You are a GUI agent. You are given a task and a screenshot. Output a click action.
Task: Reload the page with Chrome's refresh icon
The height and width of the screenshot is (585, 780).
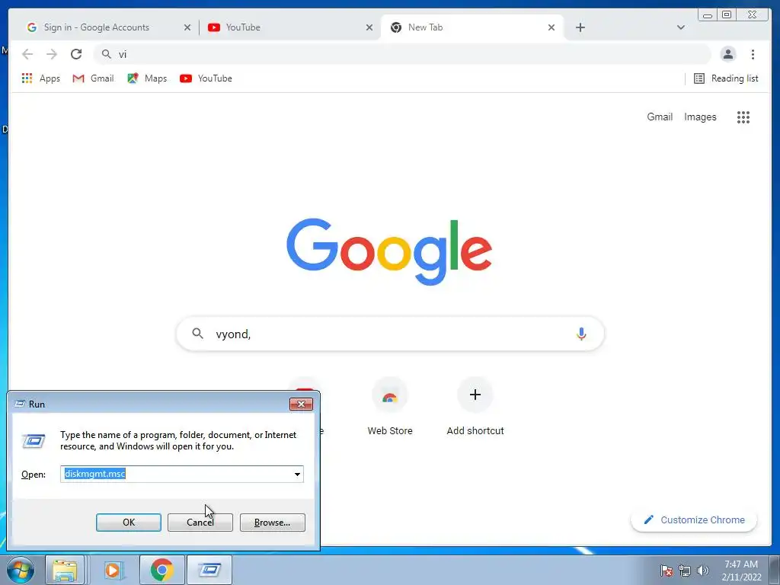[x=76, y=54]
